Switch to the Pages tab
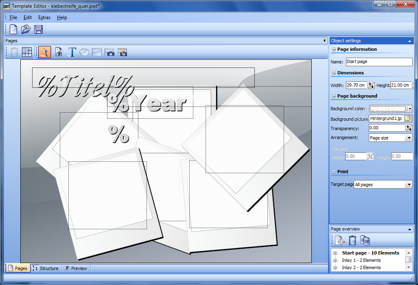 click(18, 268)
